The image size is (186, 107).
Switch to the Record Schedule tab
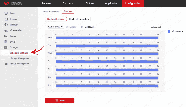[51, 11]
